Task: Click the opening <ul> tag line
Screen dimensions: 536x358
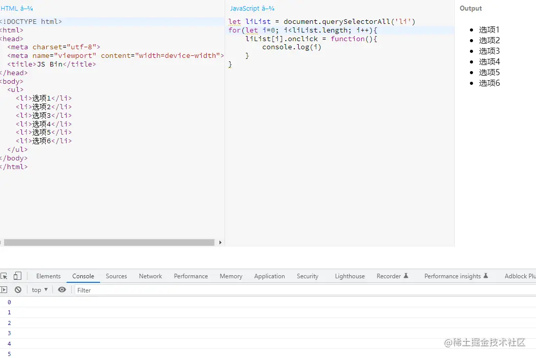Action: [x=15, y=90]
